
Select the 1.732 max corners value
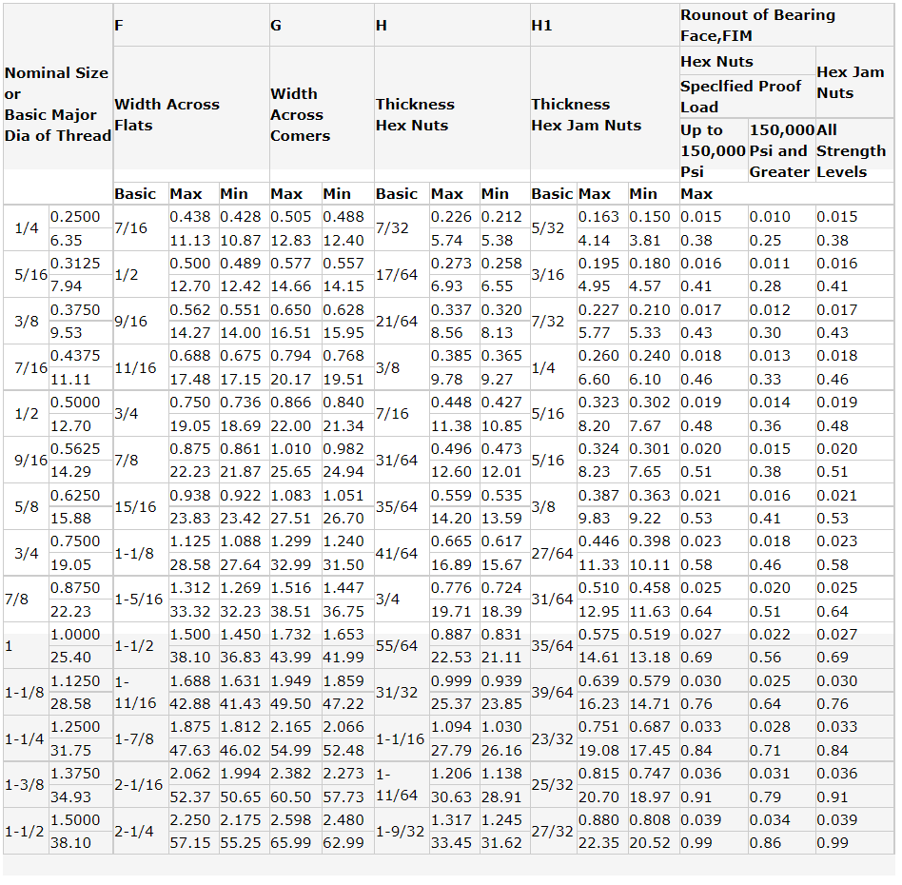(x=291, y=635)
